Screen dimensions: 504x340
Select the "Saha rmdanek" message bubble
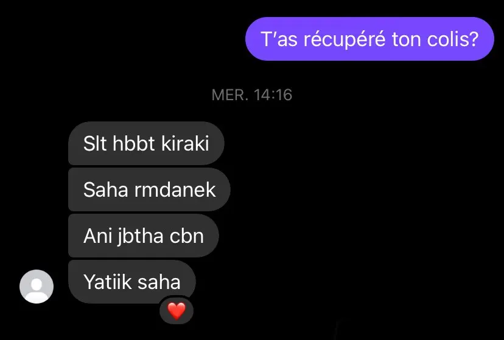pos(149,189)
